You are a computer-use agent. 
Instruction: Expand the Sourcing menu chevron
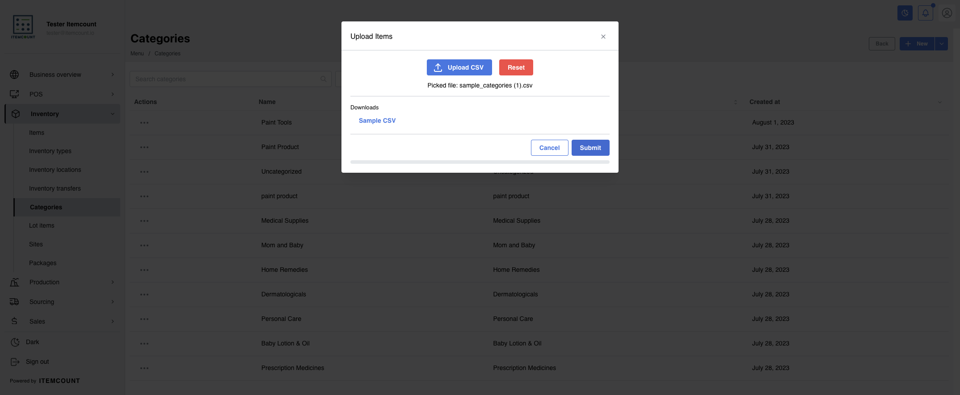coord(113,302)
